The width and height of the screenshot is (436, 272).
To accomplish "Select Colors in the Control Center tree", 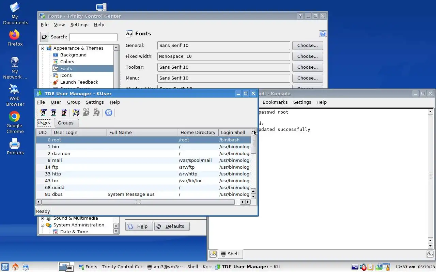I will point(67,62).
